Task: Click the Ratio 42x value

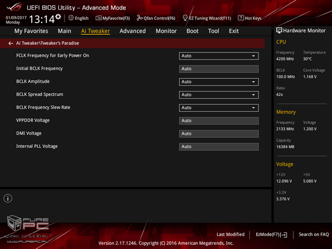Action: point(279,95)
